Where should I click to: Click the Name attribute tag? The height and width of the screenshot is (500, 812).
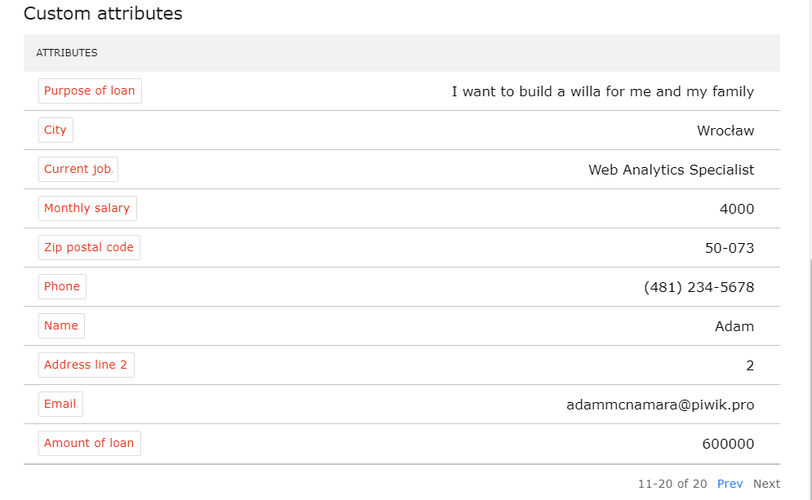61,325
